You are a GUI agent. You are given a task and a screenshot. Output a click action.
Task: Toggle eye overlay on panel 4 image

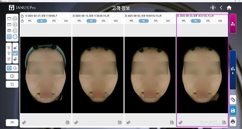pyautogui.click(x=180, y=122)
